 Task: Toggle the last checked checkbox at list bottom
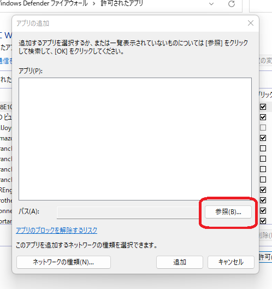pyautogui.click(x=263, y=221)
